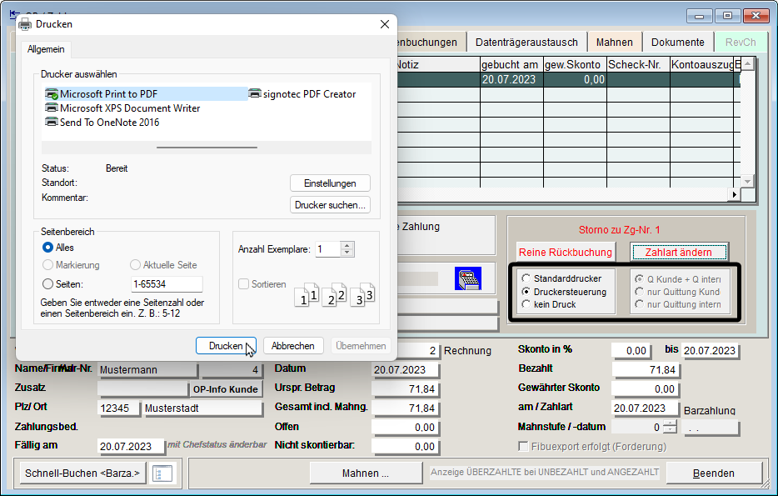The height and width of the screenshot is (496, 778).
Task: Click gebucht am column header
Action: 511,64
